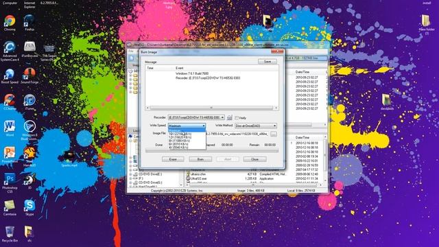
Task: Click the Save message button
Action: (x=268, y=61)
